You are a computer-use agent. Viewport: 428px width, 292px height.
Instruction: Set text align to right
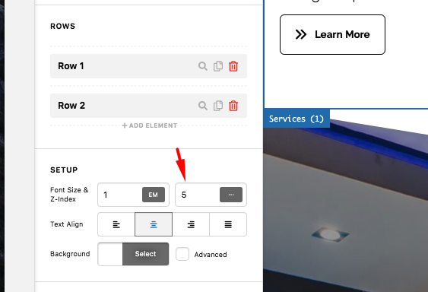click(191, 224)
